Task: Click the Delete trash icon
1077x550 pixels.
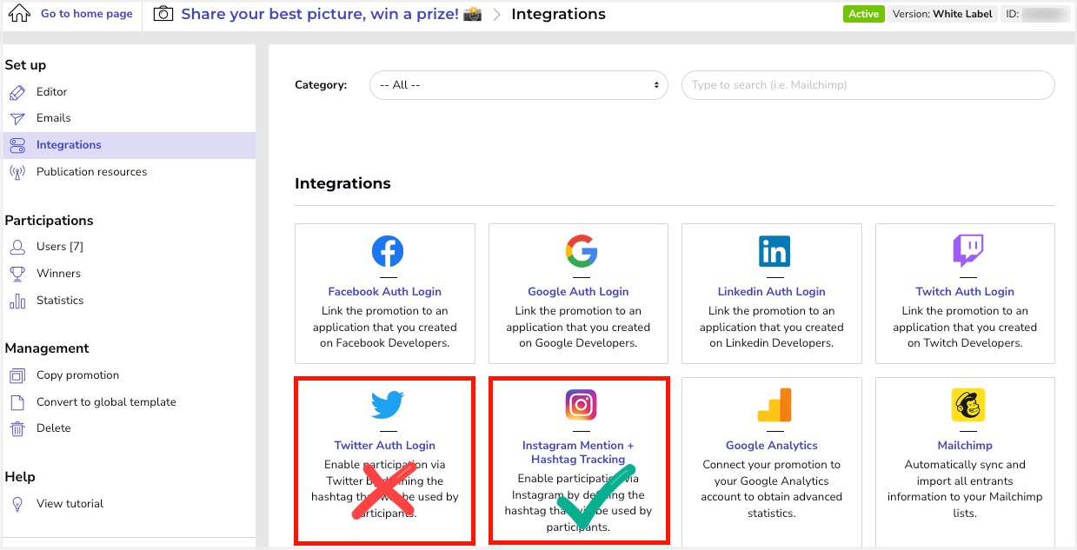Action: pyautogui.click(x=17, y=428)
